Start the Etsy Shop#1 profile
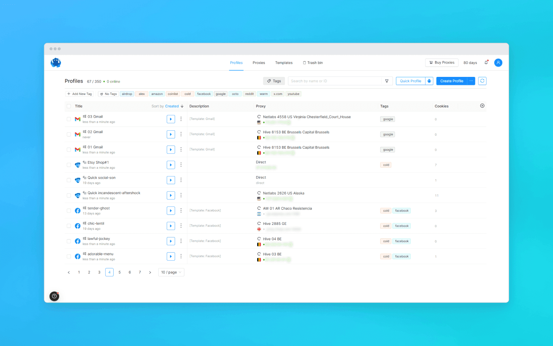Image resolution: width=553 pixels, height=346 pixels. [x=171, y=165]
